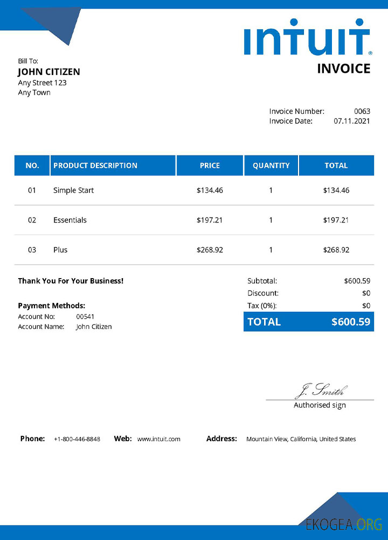The width and height of the screenshot is (388, 540).
Task: Select the PRICE column header
Action: (210, 166)
